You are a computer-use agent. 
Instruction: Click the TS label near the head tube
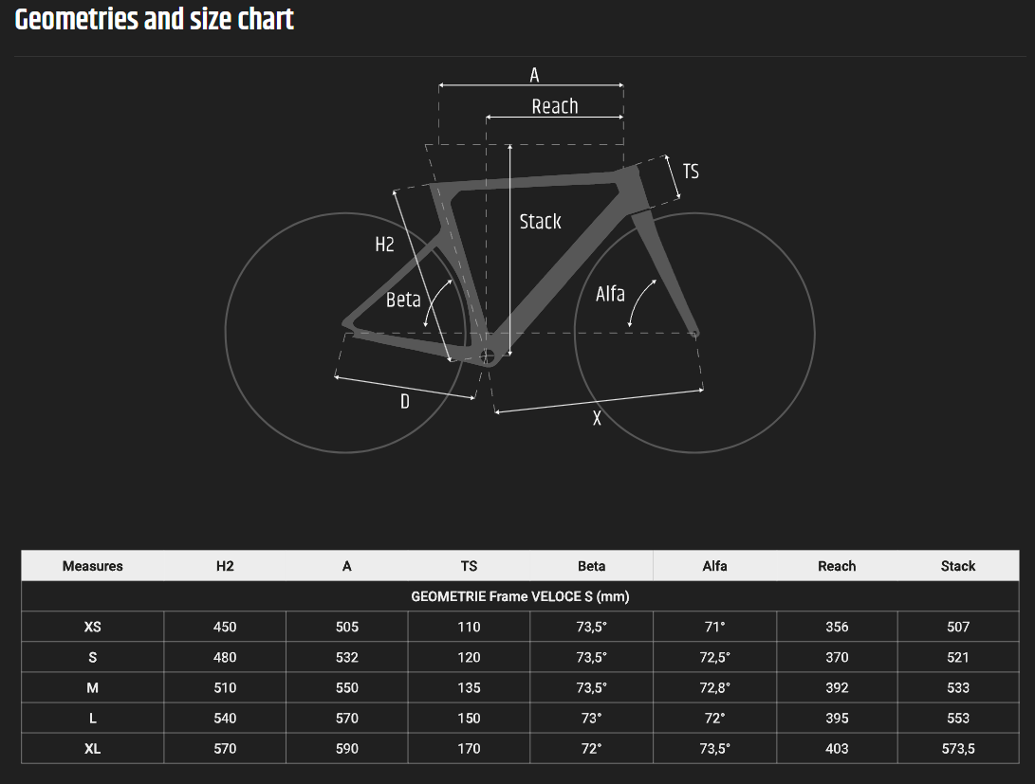pyautogui.click(x=691, y=172)
